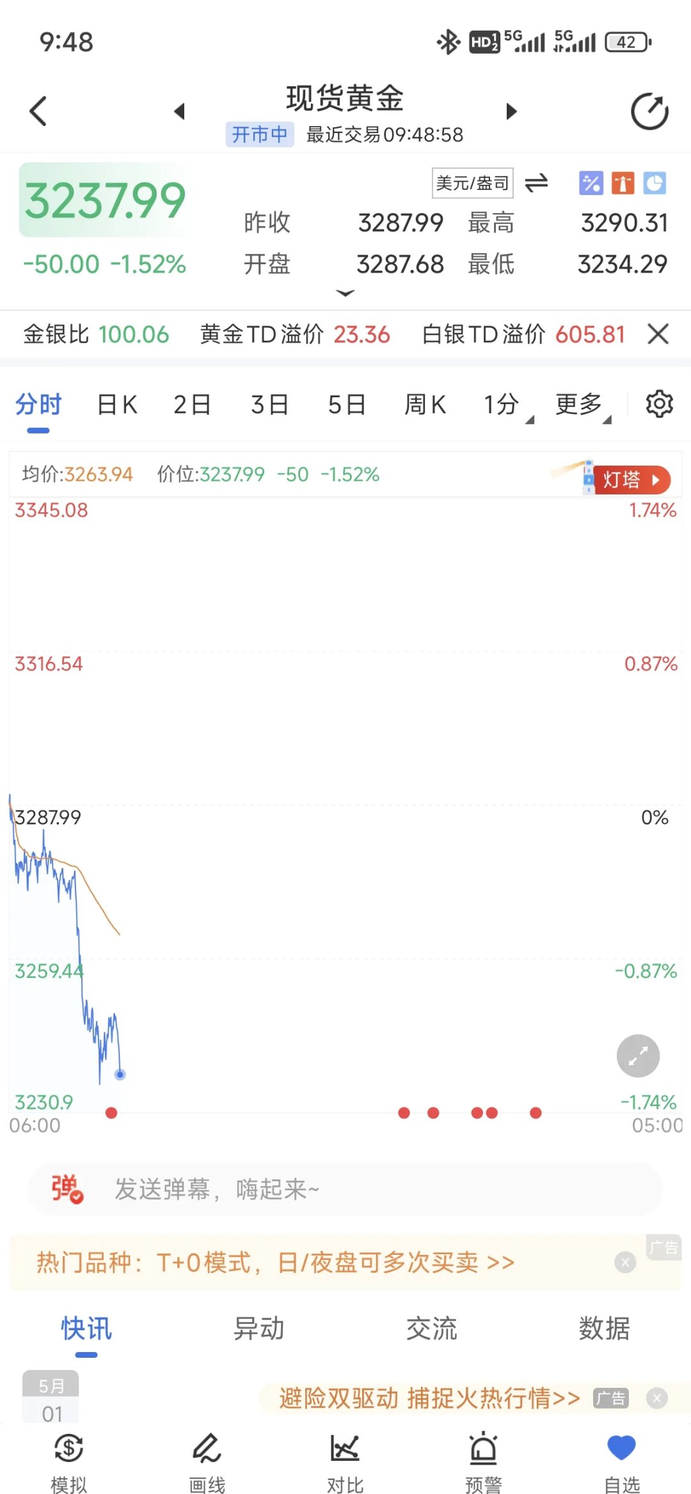Swap the 美元/盎司 unit
The width and height of the screenshot is (691, 1494).
[x=536, y=184]
